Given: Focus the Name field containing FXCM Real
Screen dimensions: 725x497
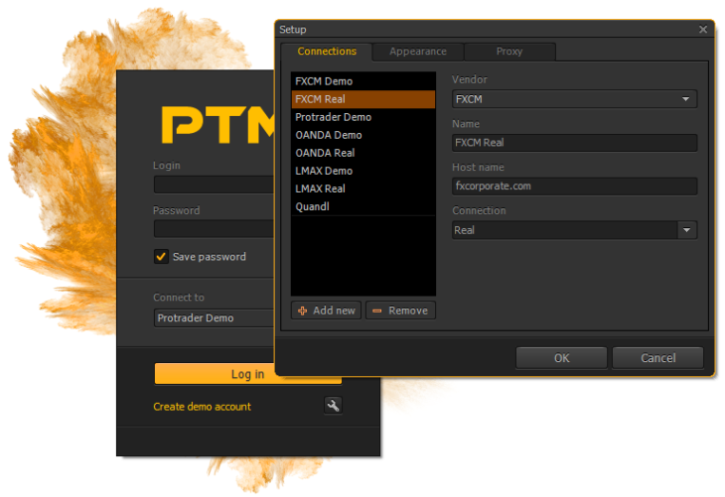Looking at the screenshot, I should 574,143.
